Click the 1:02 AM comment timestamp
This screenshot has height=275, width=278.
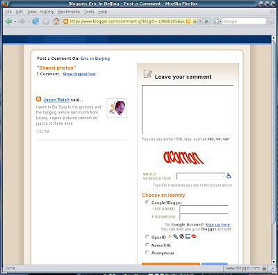pos(42,132)
